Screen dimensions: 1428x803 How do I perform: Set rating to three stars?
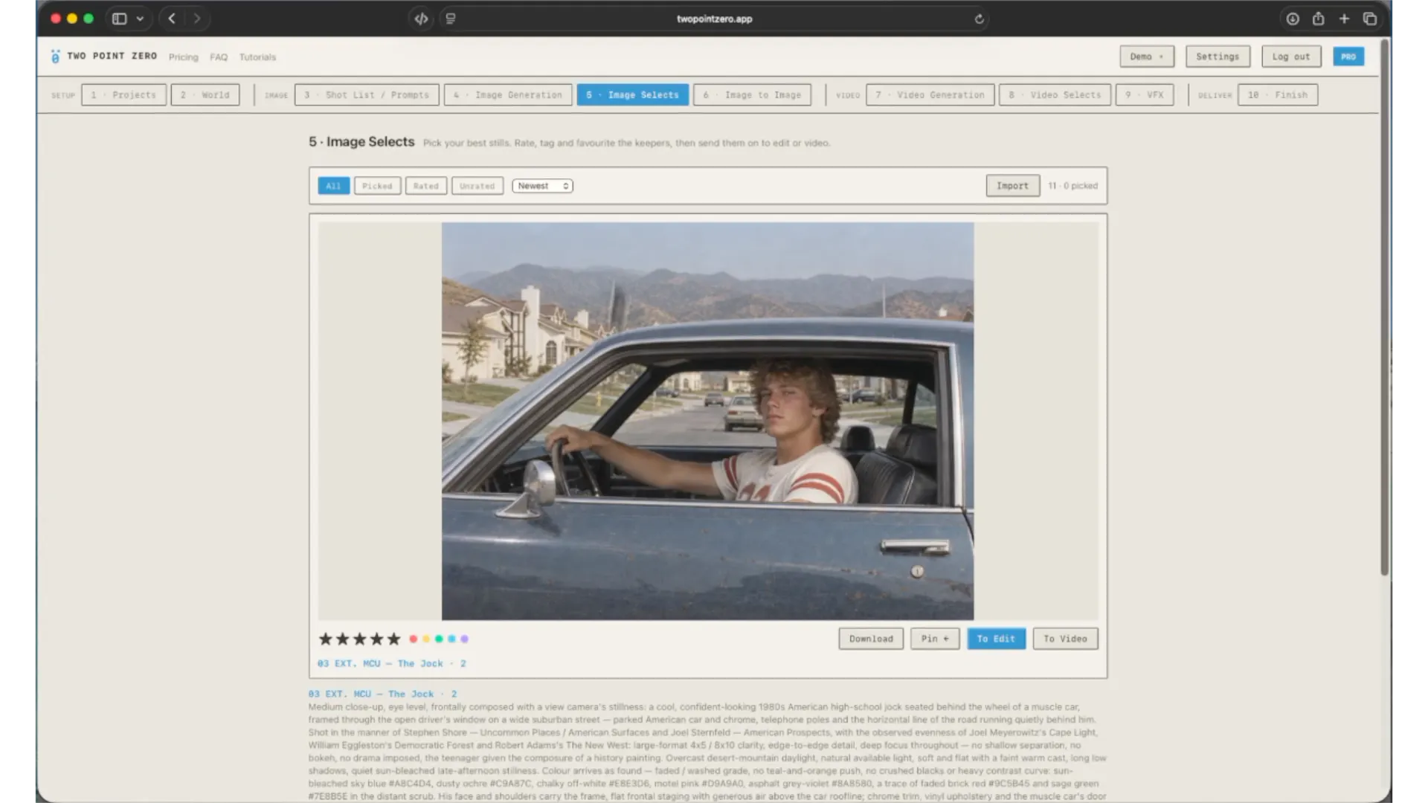(x=360, y=639)
